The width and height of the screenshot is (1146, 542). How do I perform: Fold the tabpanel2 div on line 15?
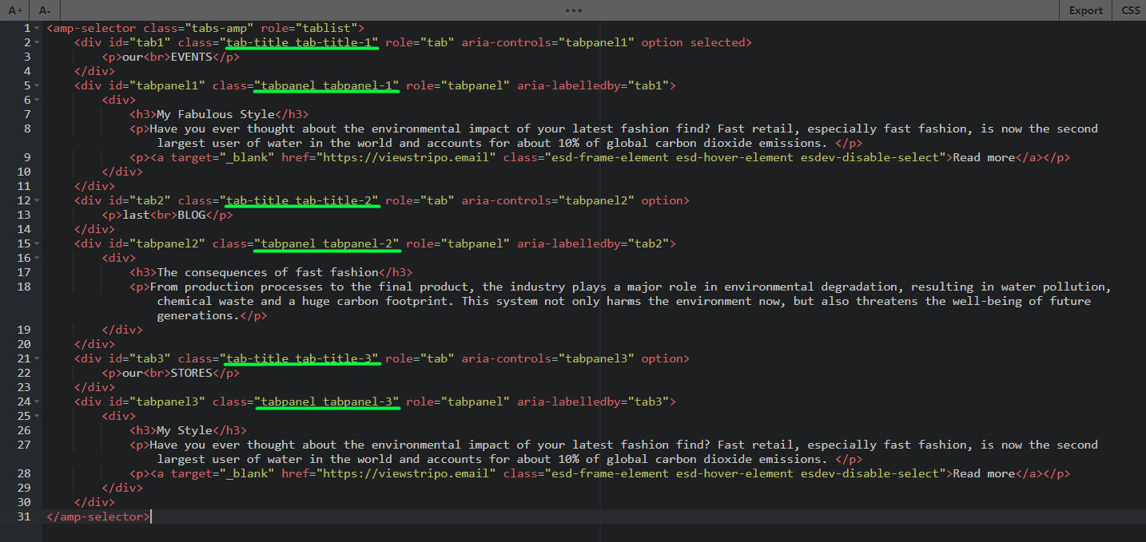pyautogui.click(x=37, y=244)
